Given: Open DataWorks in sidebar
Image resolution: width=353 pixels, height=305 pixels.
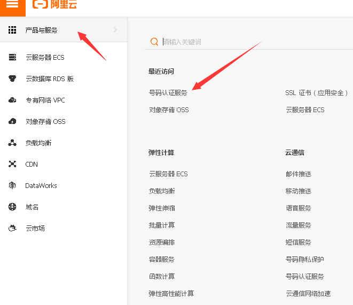Looking at the screenshot, I should point(41,186).
